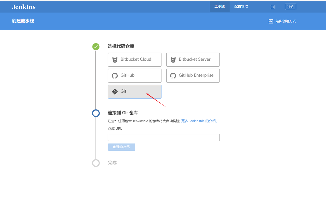Click the icon left of 经典创建方式
The image size is (326, 202).
click(271, 21)
